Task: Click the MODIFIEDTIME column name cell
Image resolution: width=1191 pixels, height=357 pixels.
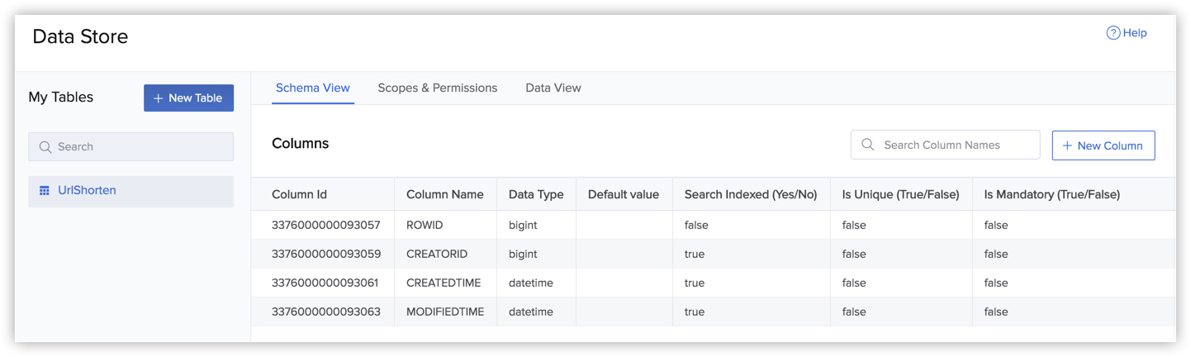Action: (445, 312)
